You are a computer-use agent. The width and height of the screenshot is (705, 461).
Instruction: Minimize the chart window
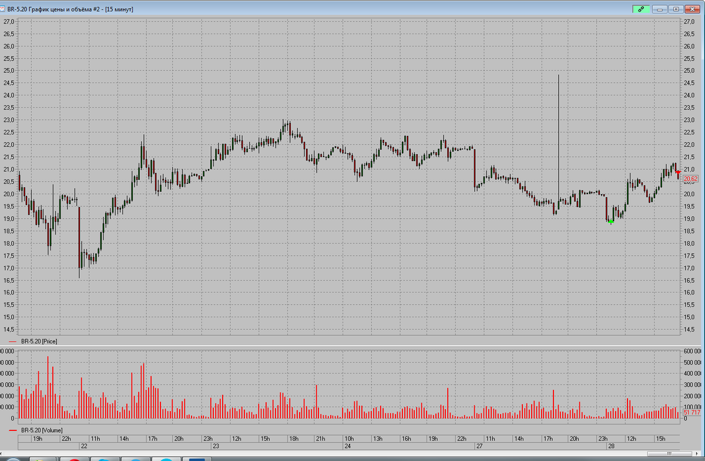tap(660, 9)
